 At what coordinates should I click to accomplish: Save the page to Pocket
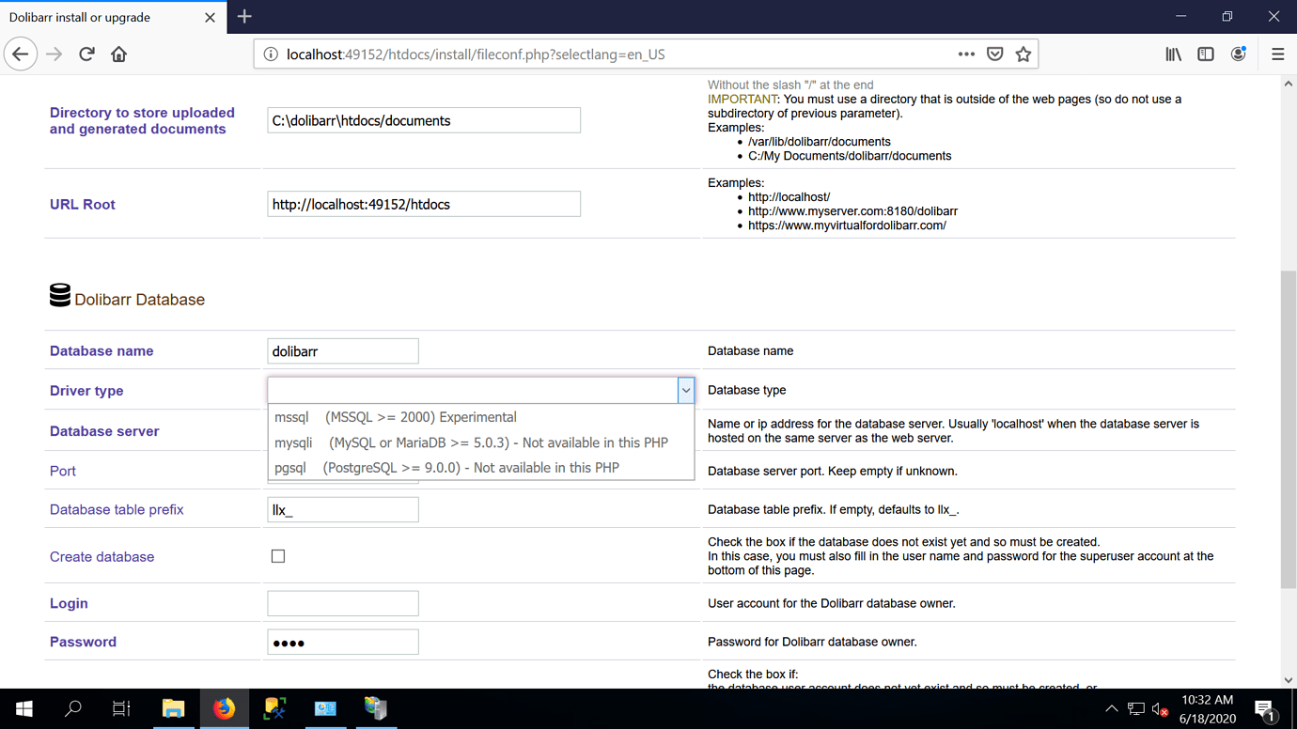pyautogui.click(x=995, y=54)
